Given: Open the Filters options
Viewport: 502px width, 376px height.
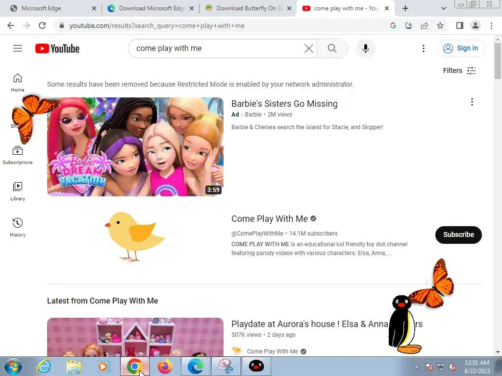Looking at the screenshot, I should coord(459,70).
